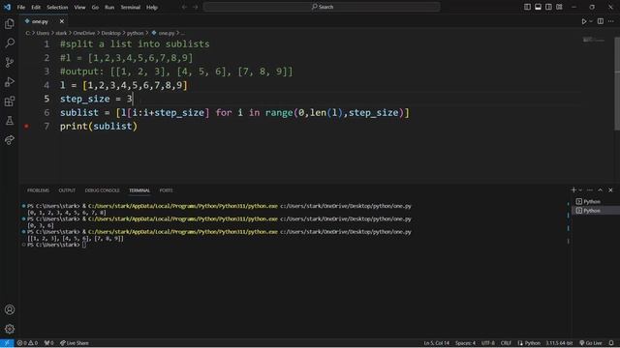Open the File menu

(x=21, y=7)
